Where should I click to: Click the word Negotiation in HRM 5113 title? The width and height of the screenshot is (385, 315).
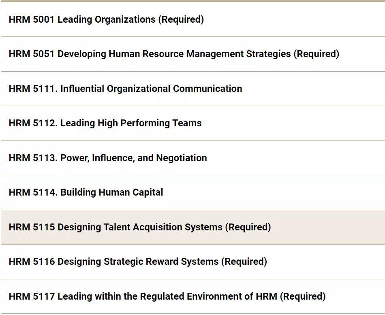(182, 158)
